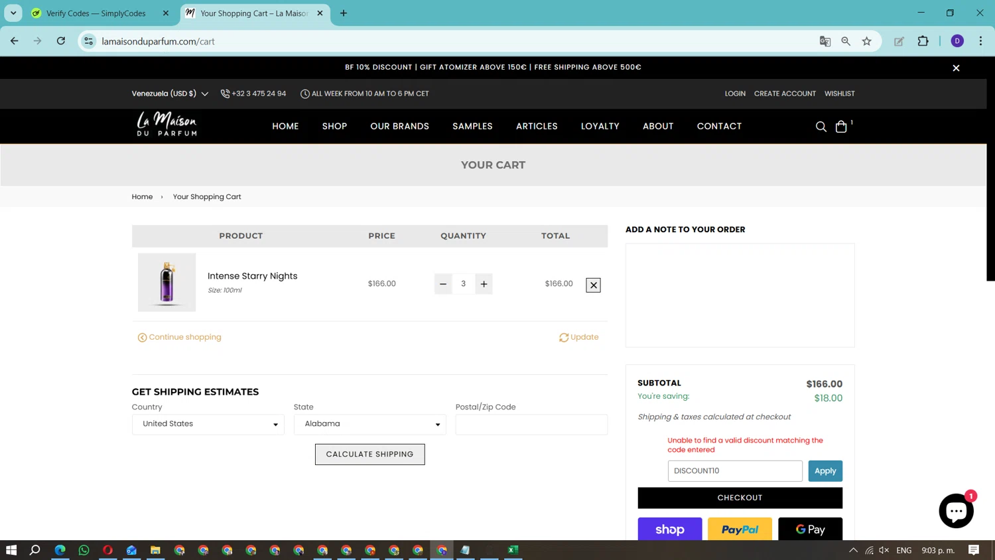
Task: Open the OUR BRANDS menu
Action: 400,126
